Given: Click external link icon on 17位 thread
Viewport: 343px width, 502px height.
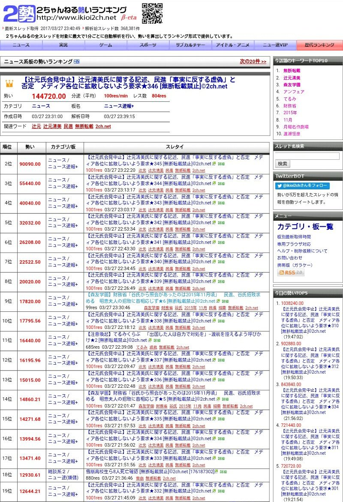Looking at the screenshot, I should pos(214,458).
